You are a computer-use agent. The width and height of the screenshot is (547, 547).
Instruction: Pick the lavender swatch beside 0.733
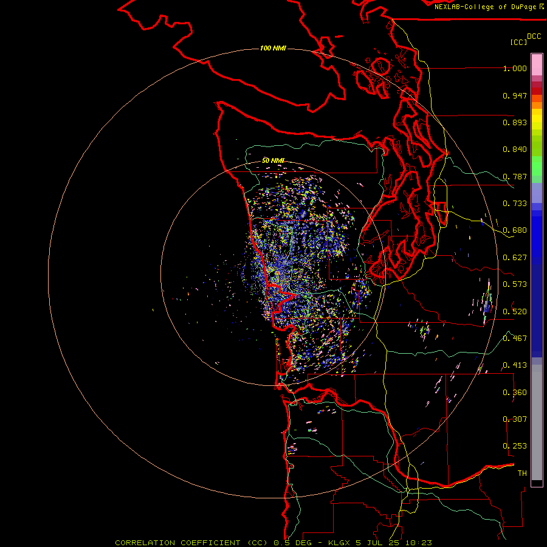click(x=537, y=193)
